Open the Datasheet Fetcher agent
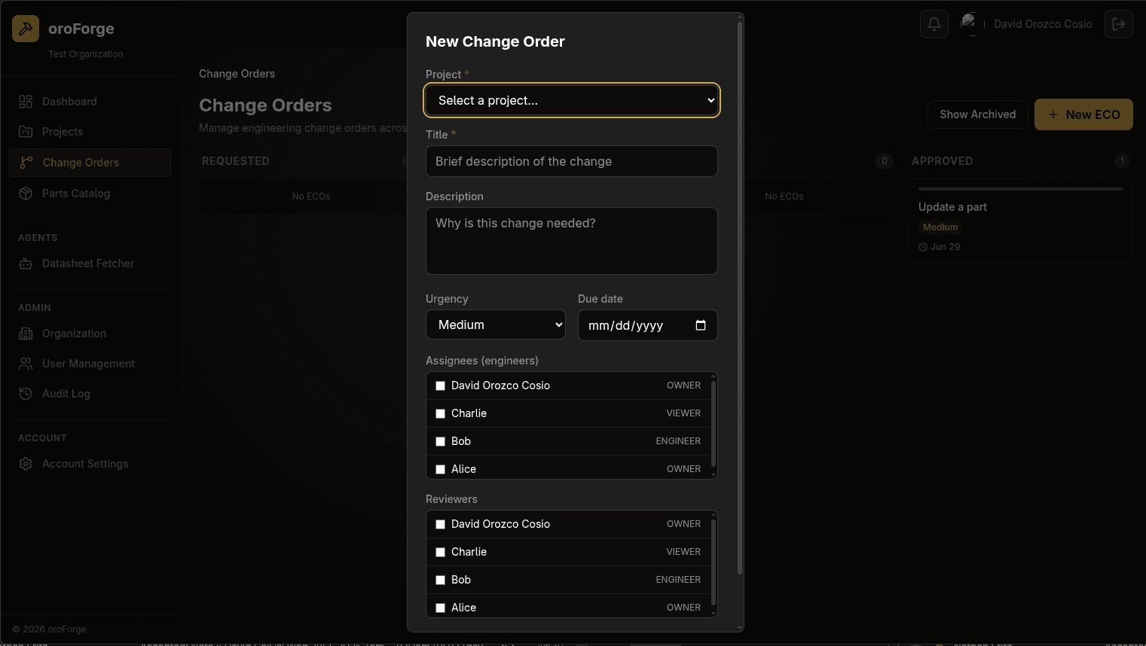This screenshot has height=646, width=1146. pos(90,264)
